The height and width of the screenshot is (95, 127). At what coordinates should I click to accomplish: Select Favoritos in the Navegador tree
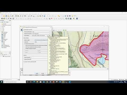click(4, 24)
